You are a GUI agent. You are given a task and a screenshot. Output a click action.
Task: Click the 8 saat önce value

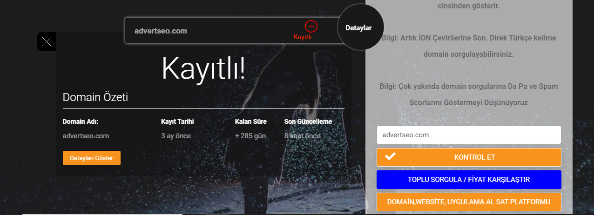tap(302, 136)
